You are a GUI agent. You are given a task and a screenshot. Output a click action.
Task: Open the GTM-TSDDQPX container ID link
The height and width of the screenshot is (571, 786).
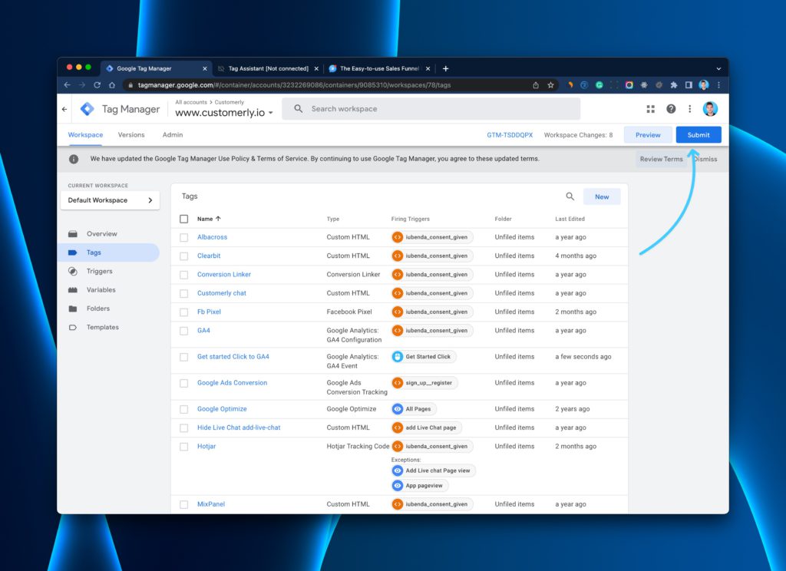pos(510,135)
